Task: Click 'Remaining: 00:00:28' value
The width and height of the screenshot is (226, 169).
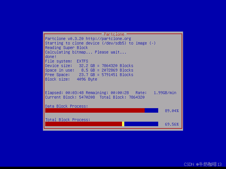Action: pyautogui.click(x=107, y=93)
